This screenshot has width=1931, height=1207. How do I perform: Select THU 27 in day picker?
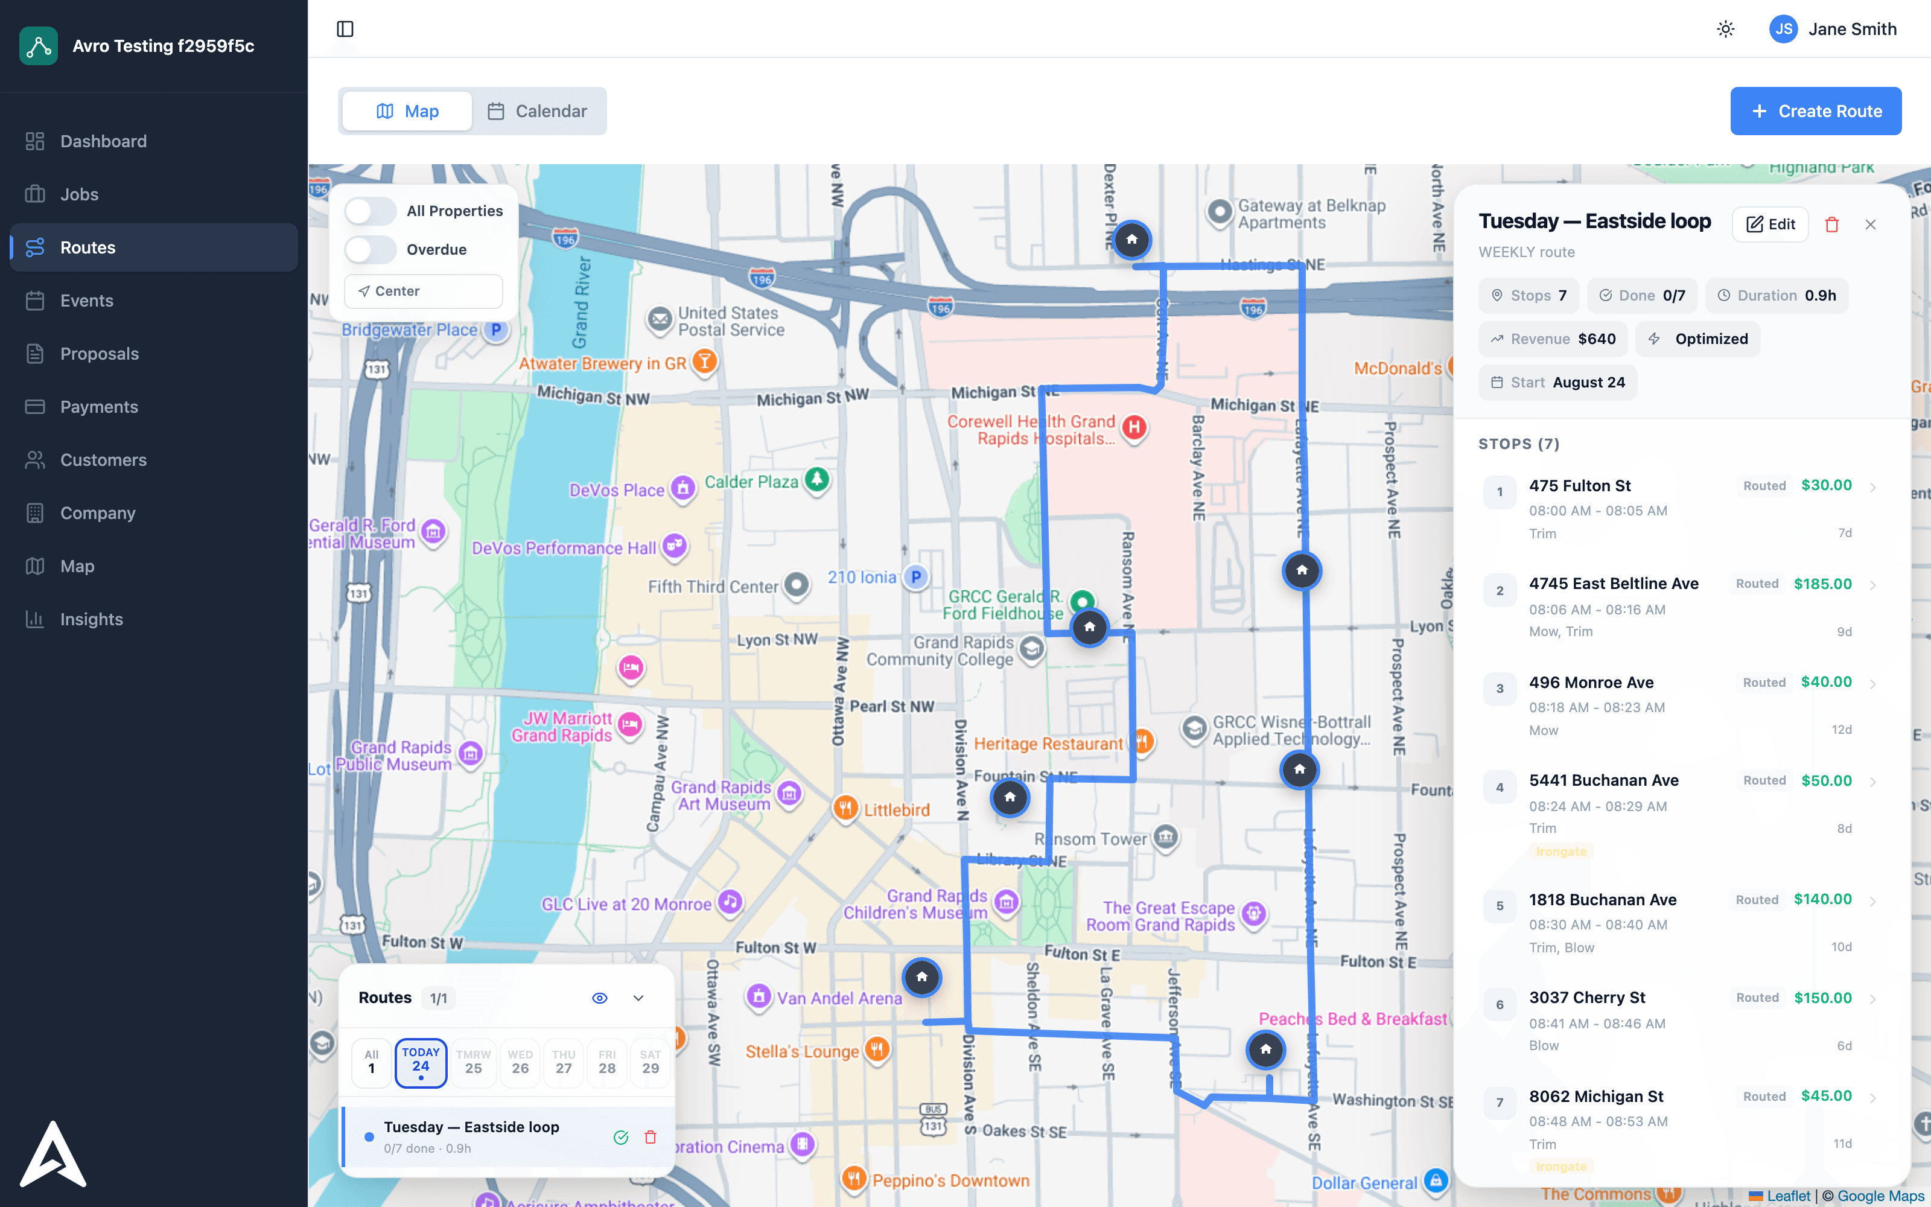click(x=564, y=1063)
